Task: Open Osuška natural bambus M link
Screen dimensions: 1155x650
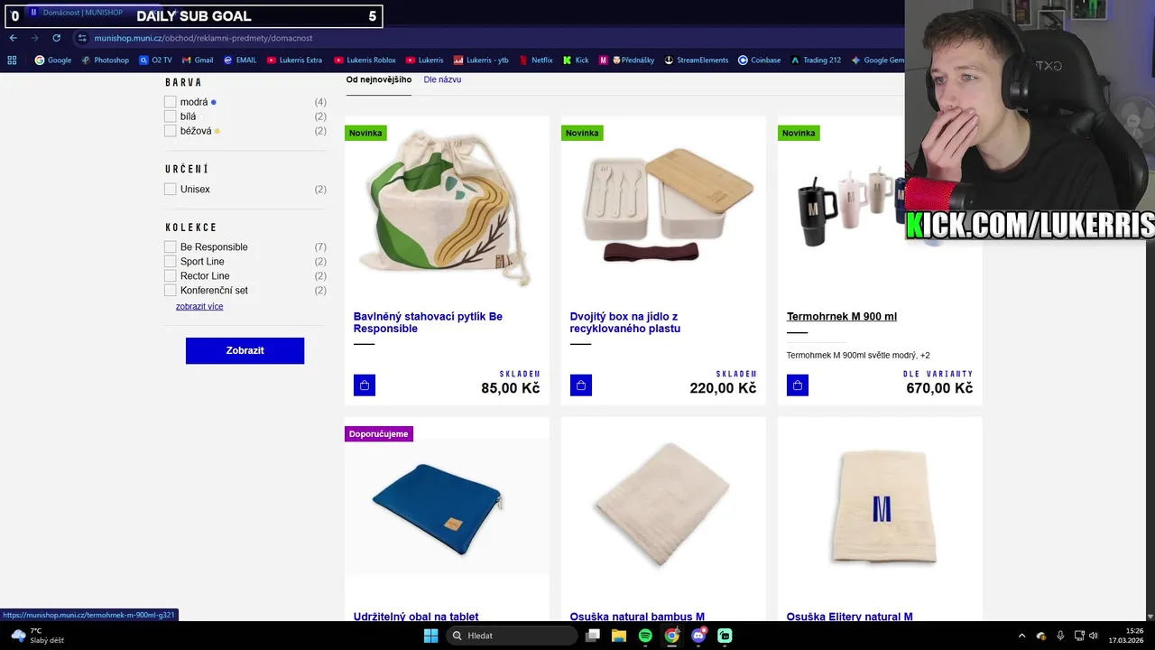Action: [637, 617]
